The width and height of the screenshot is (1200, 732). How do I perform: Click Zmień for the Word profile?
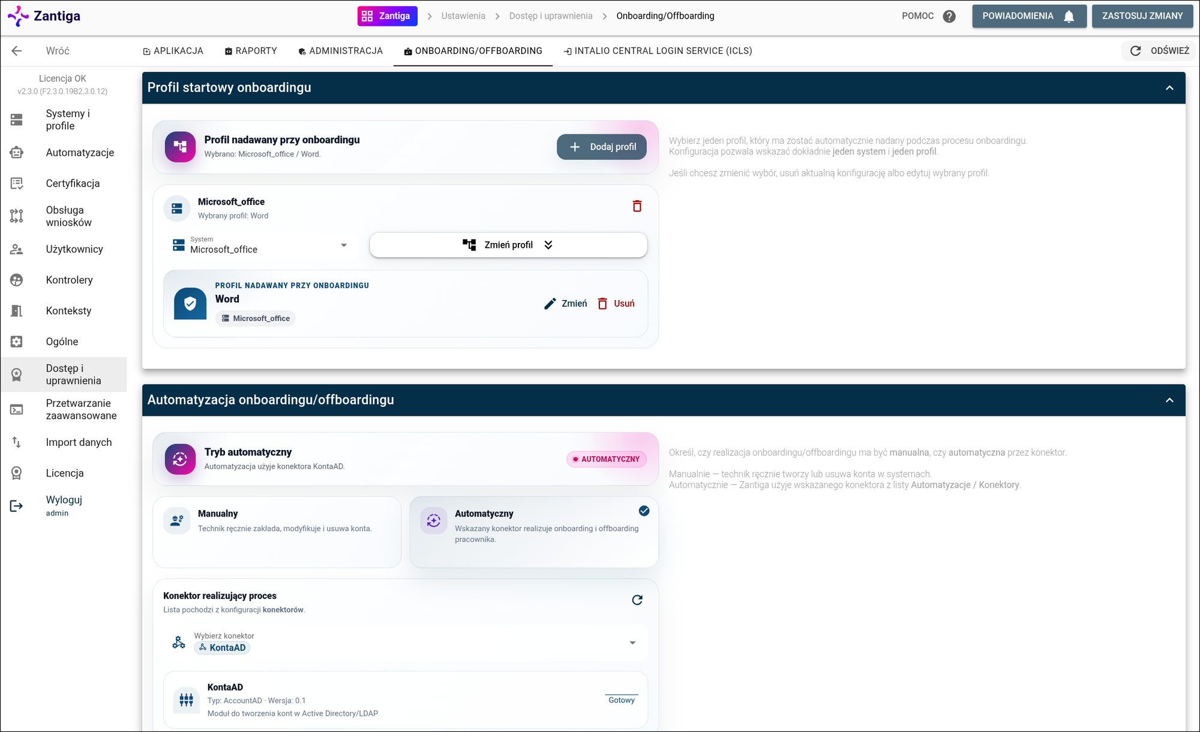pyautogui.click(x=565, y=304)
